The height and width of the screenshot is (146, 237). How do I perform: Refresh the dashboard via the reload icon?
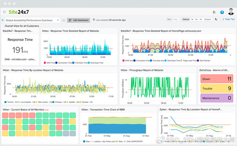tap(94, 20)
